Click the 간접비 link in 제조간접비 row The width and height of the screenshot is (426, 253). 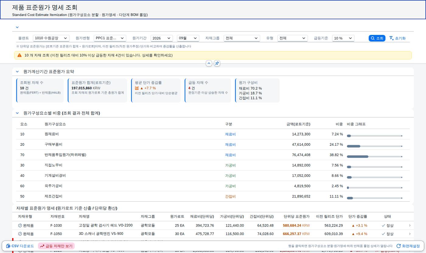click(230, 197)
